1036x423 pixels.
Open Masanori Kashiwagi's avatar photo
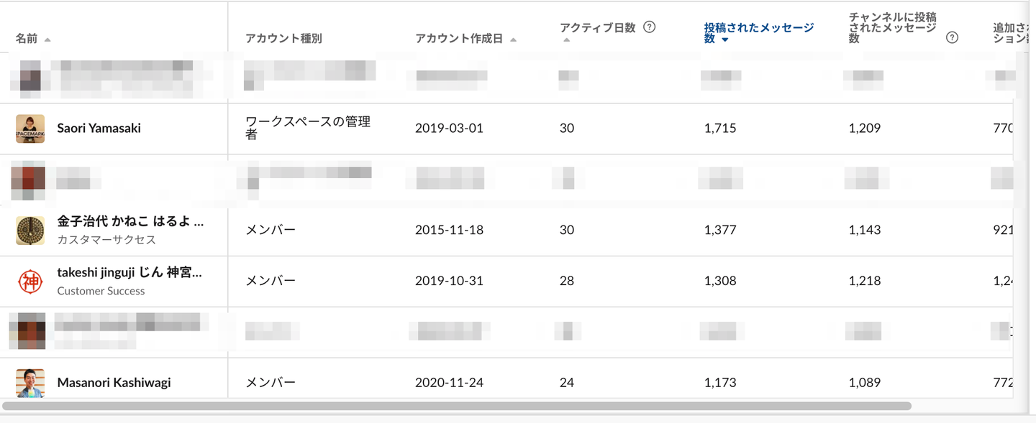[30, 383]
